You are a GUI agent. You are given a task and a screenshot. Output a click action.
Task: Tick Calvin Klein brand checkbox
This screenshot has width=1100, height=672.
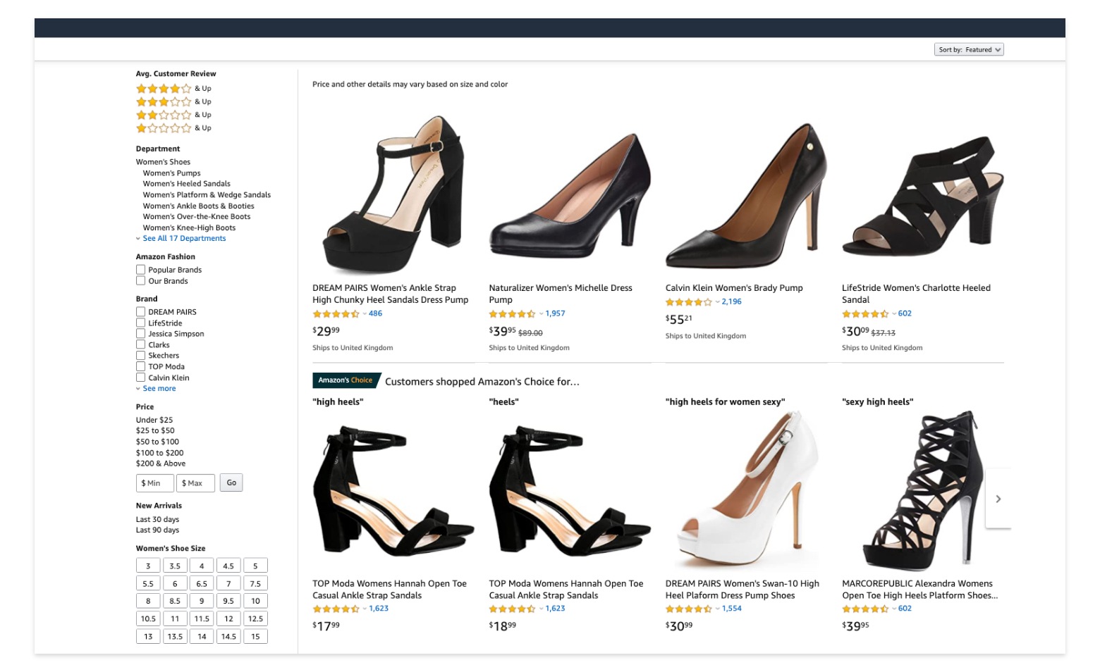point(140,378)
